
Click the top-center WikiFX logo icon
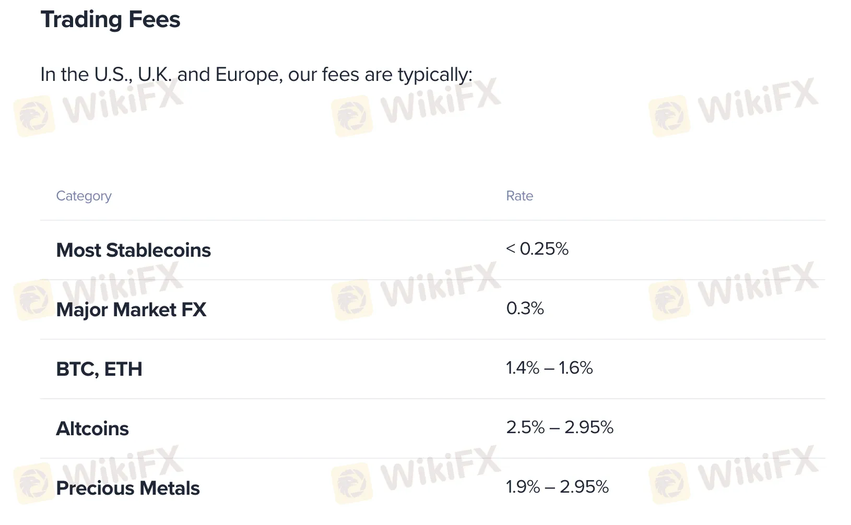pyautogui.click(x=352, y=116)
